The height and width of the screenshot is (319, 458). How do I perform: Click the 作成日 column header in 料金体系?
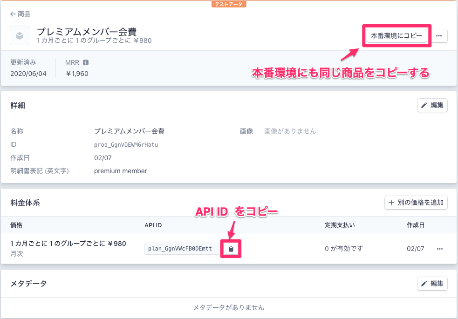point(415,225)
